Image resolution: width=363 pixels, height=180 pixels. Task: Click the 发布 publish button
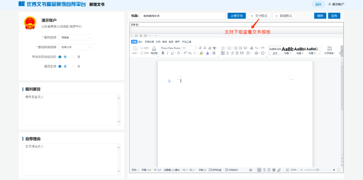coord(334,16)
